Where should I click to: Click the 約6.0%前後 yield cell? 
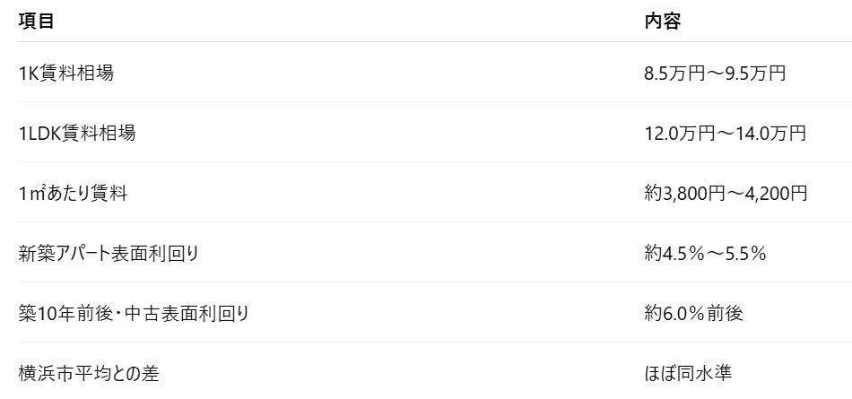coord(693,313)
